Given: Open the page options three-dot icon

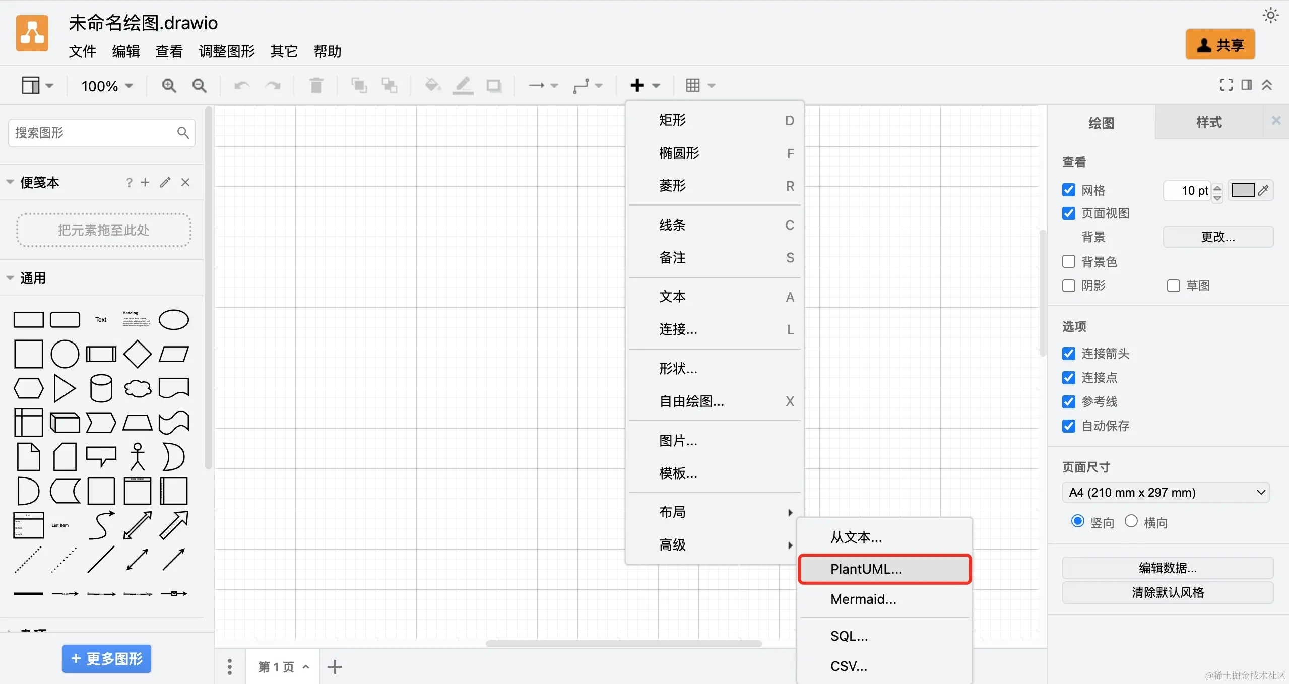Looking at the screenshot, I should pos(230,667).
